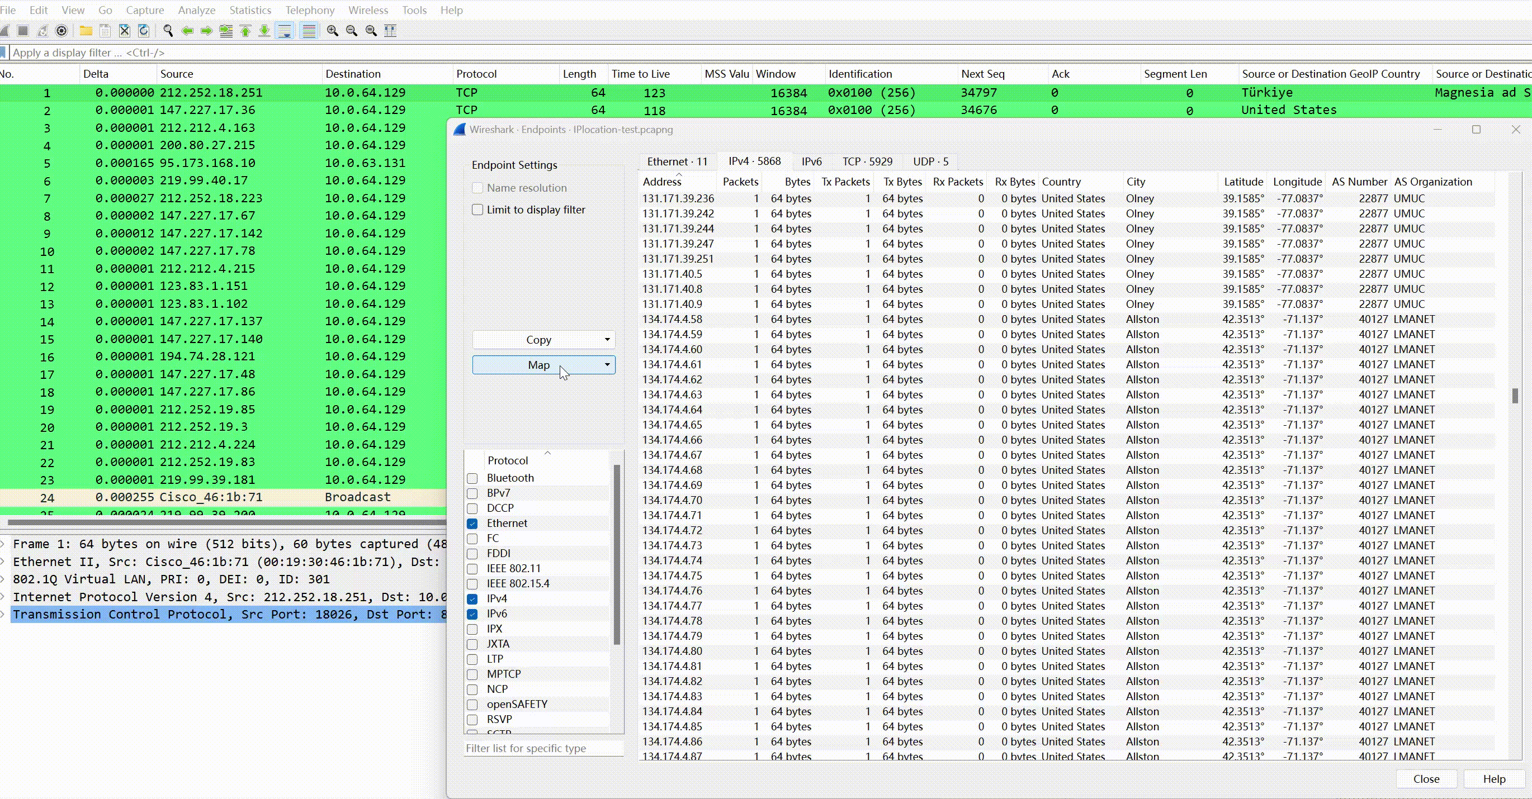Click the Help button in Endpoints

point(1494,779)
